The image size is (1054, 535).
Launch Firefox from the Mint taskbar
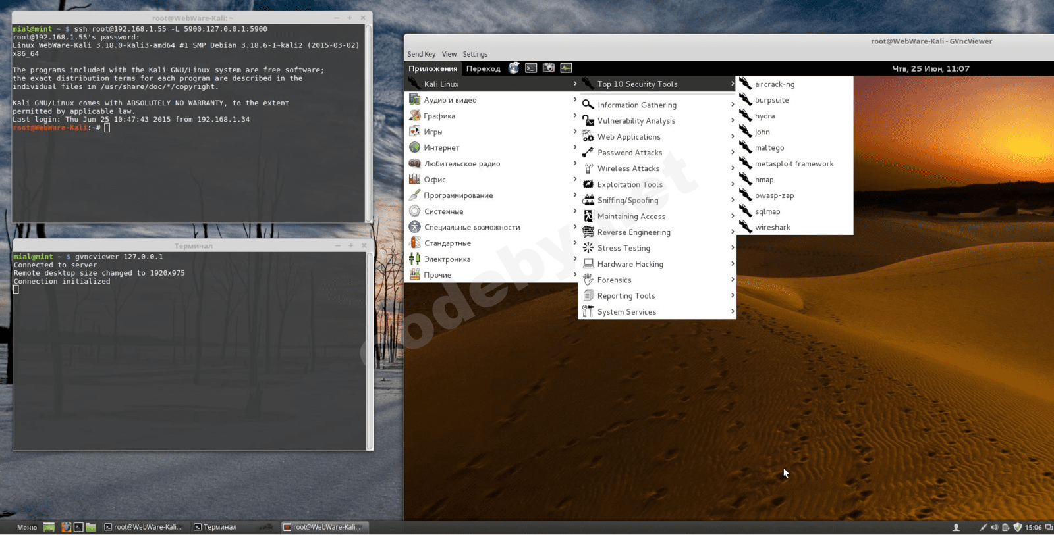pos(66,527)
